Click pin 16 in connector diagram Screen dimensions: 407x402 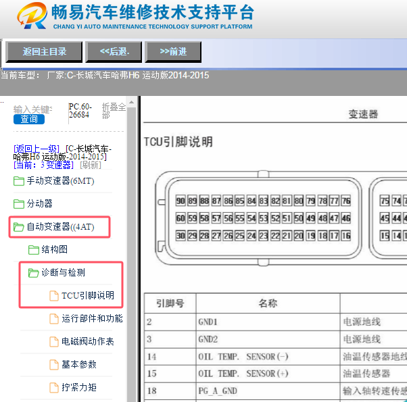(x=346, y=236)
